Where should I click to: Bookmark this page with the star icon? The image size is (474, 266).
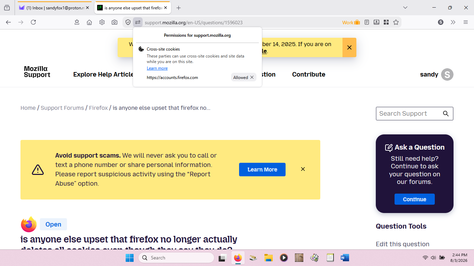tap(396, 22)
